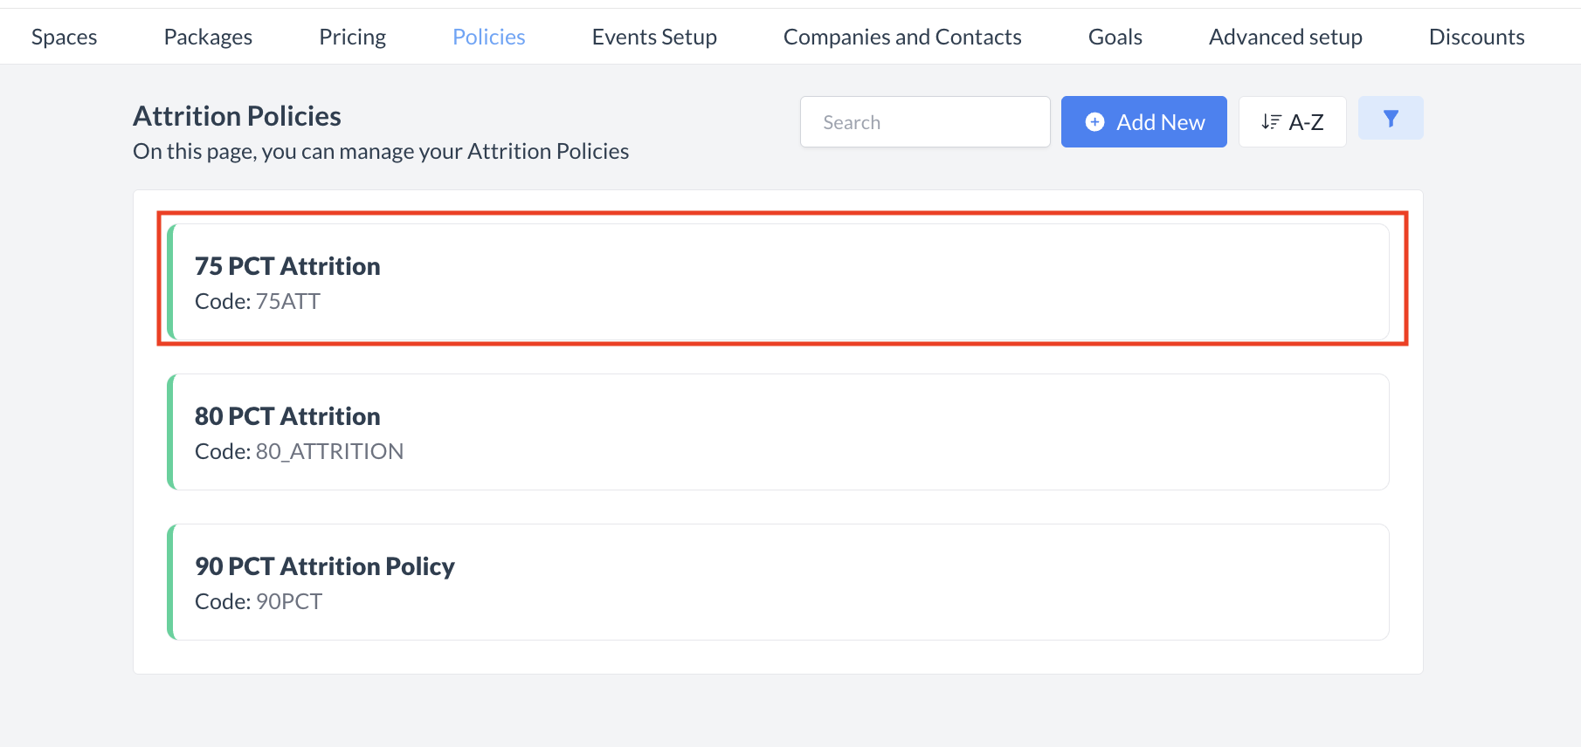Select the 75 PCT Attrition policy card
This screenshot has width=1581, height=747.
pyautogui.click(x=777, y=281)
